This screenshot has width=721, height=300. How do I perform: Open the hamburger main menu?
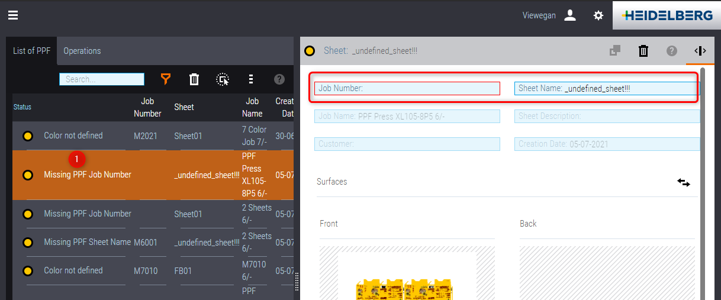[13, 15]
